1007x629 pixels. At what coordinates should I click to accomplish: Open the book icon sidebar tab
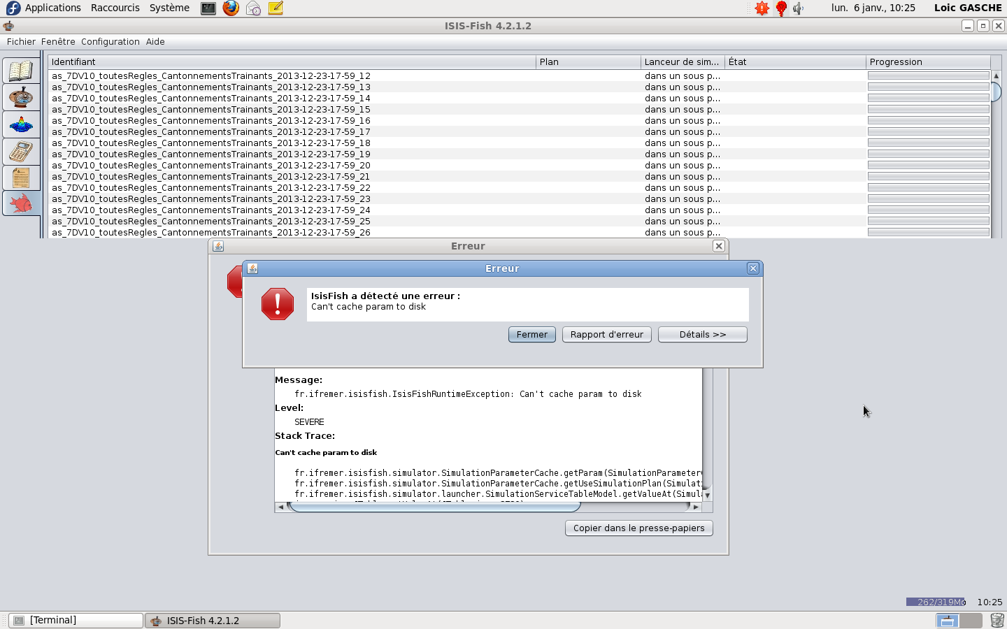[x=21, y=71]
